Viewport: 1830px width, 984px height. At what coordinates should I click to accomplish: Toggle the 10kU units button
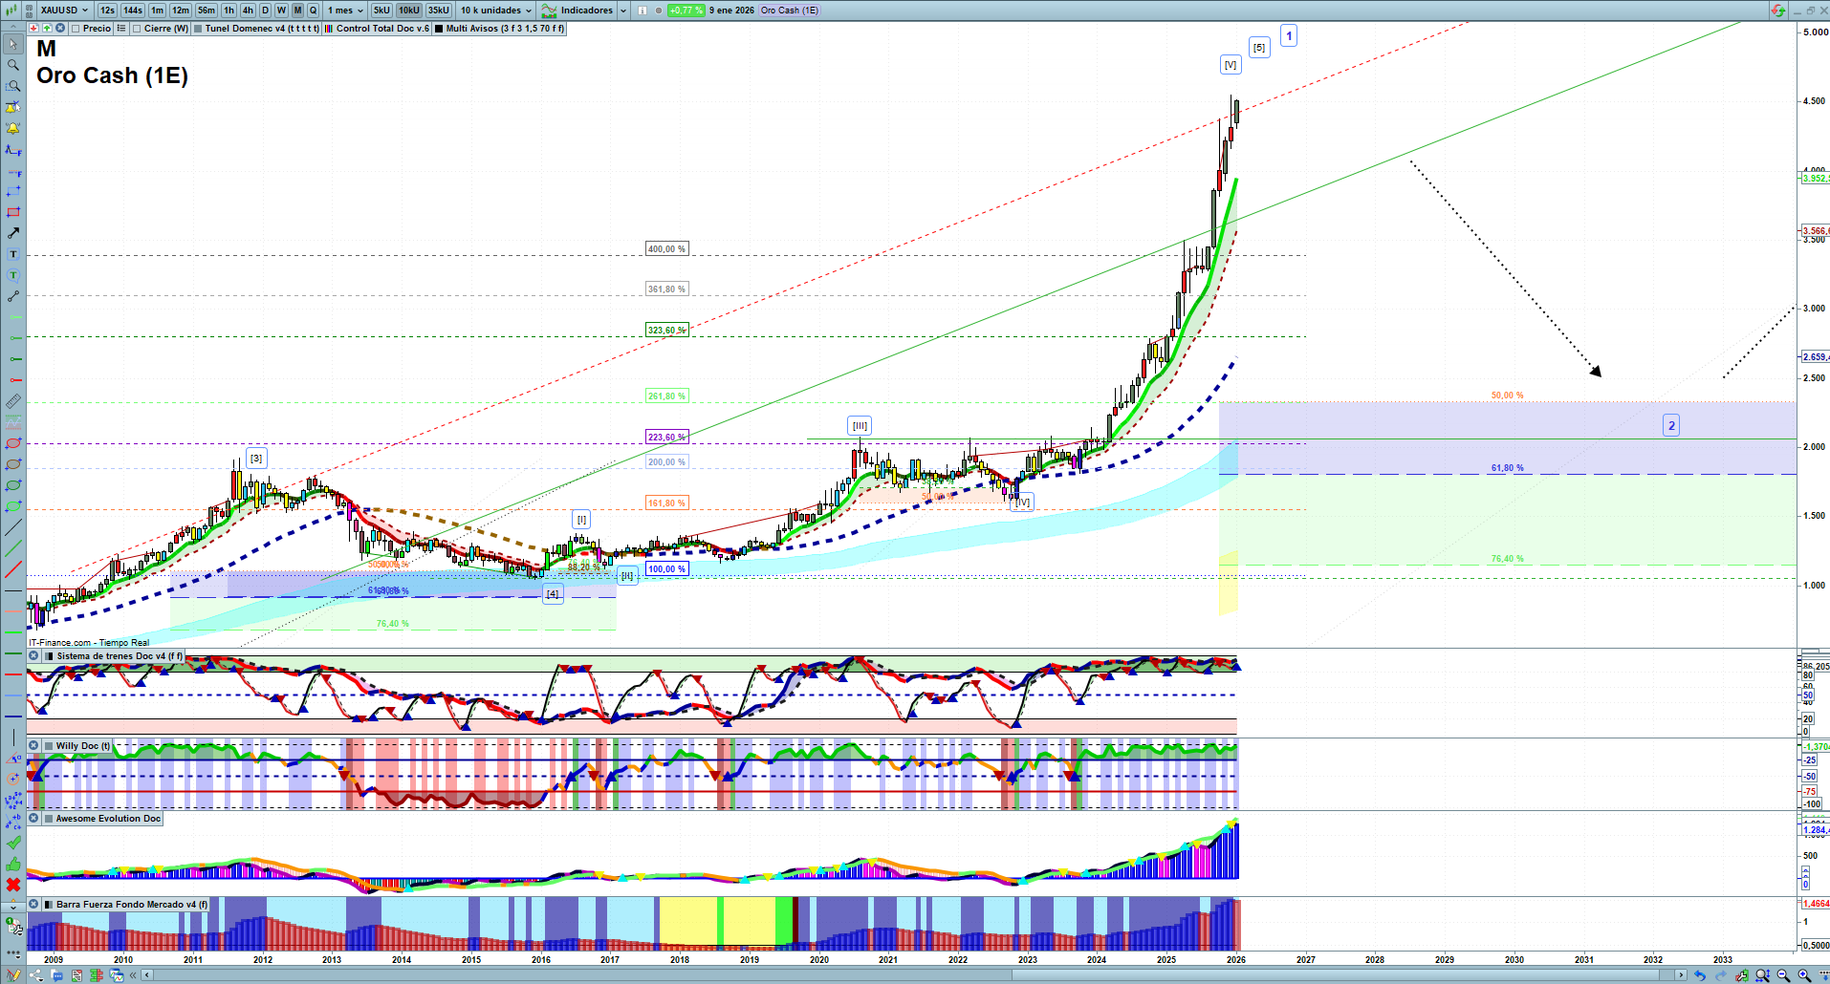point(408,11)
